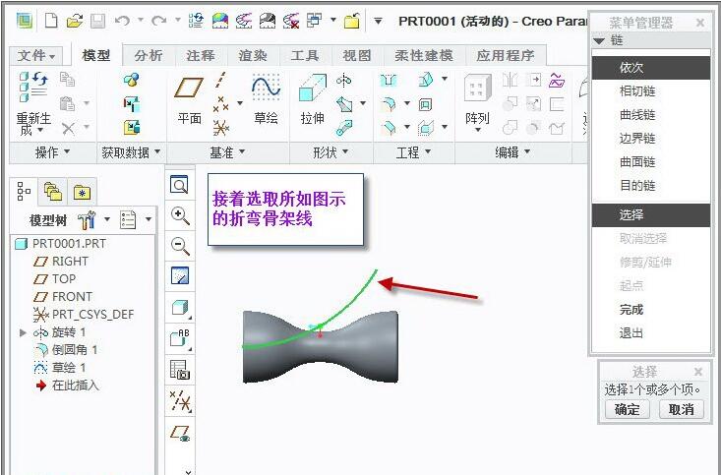The image size is (721, 475).
Task: Click the hole tool icon
Action: [389, 81]
